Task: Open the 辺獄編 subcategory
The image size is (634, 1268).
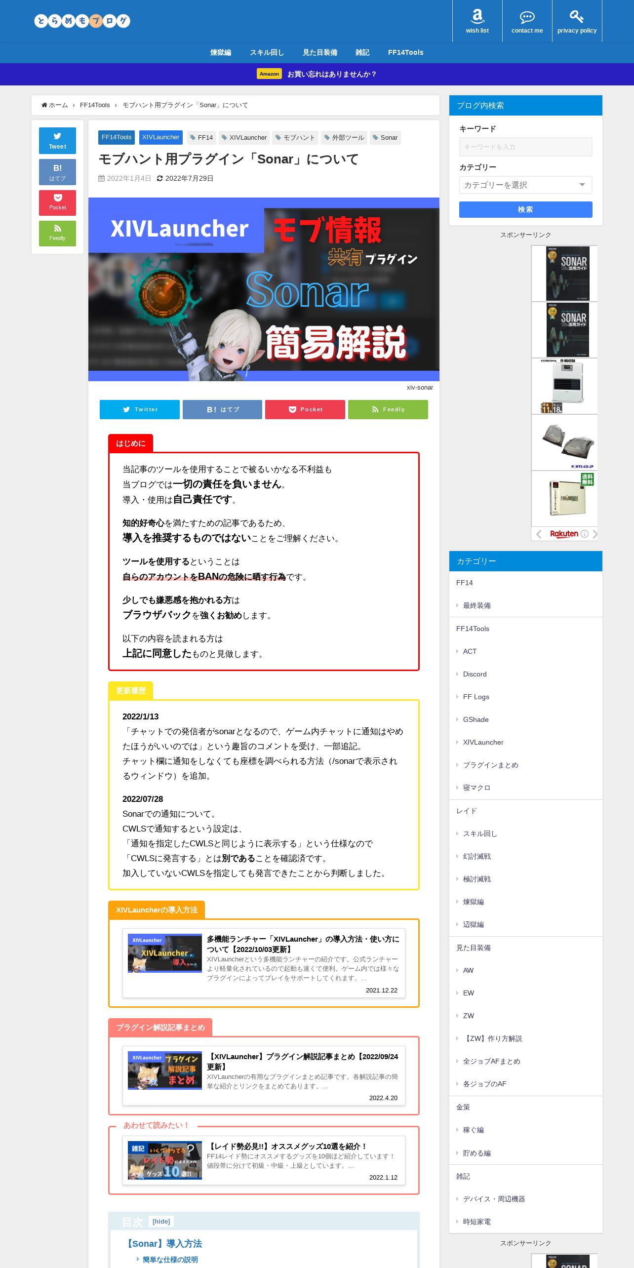Action: click(473, 924)
